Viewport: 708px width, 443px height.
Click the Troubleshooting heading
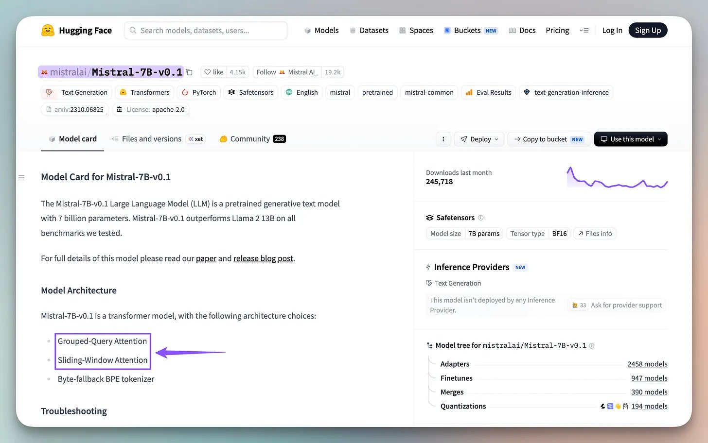coord(74,411)
